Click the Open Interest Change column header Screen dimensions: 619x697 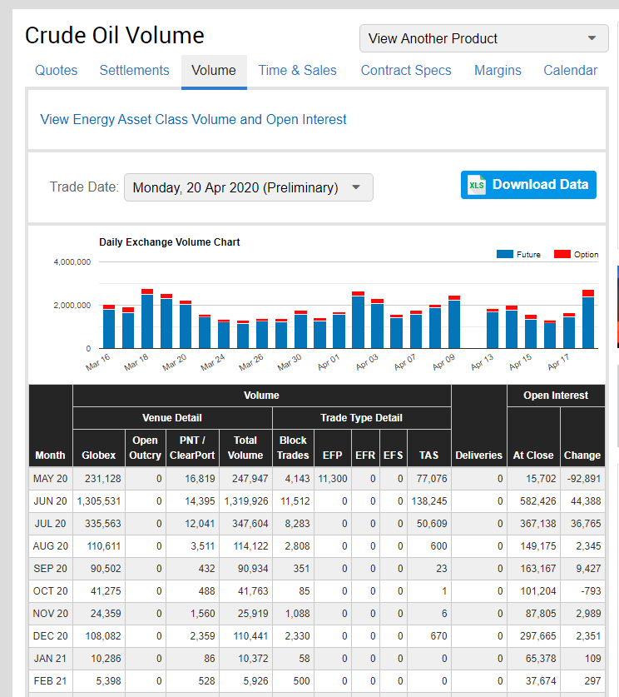[582, 455]
